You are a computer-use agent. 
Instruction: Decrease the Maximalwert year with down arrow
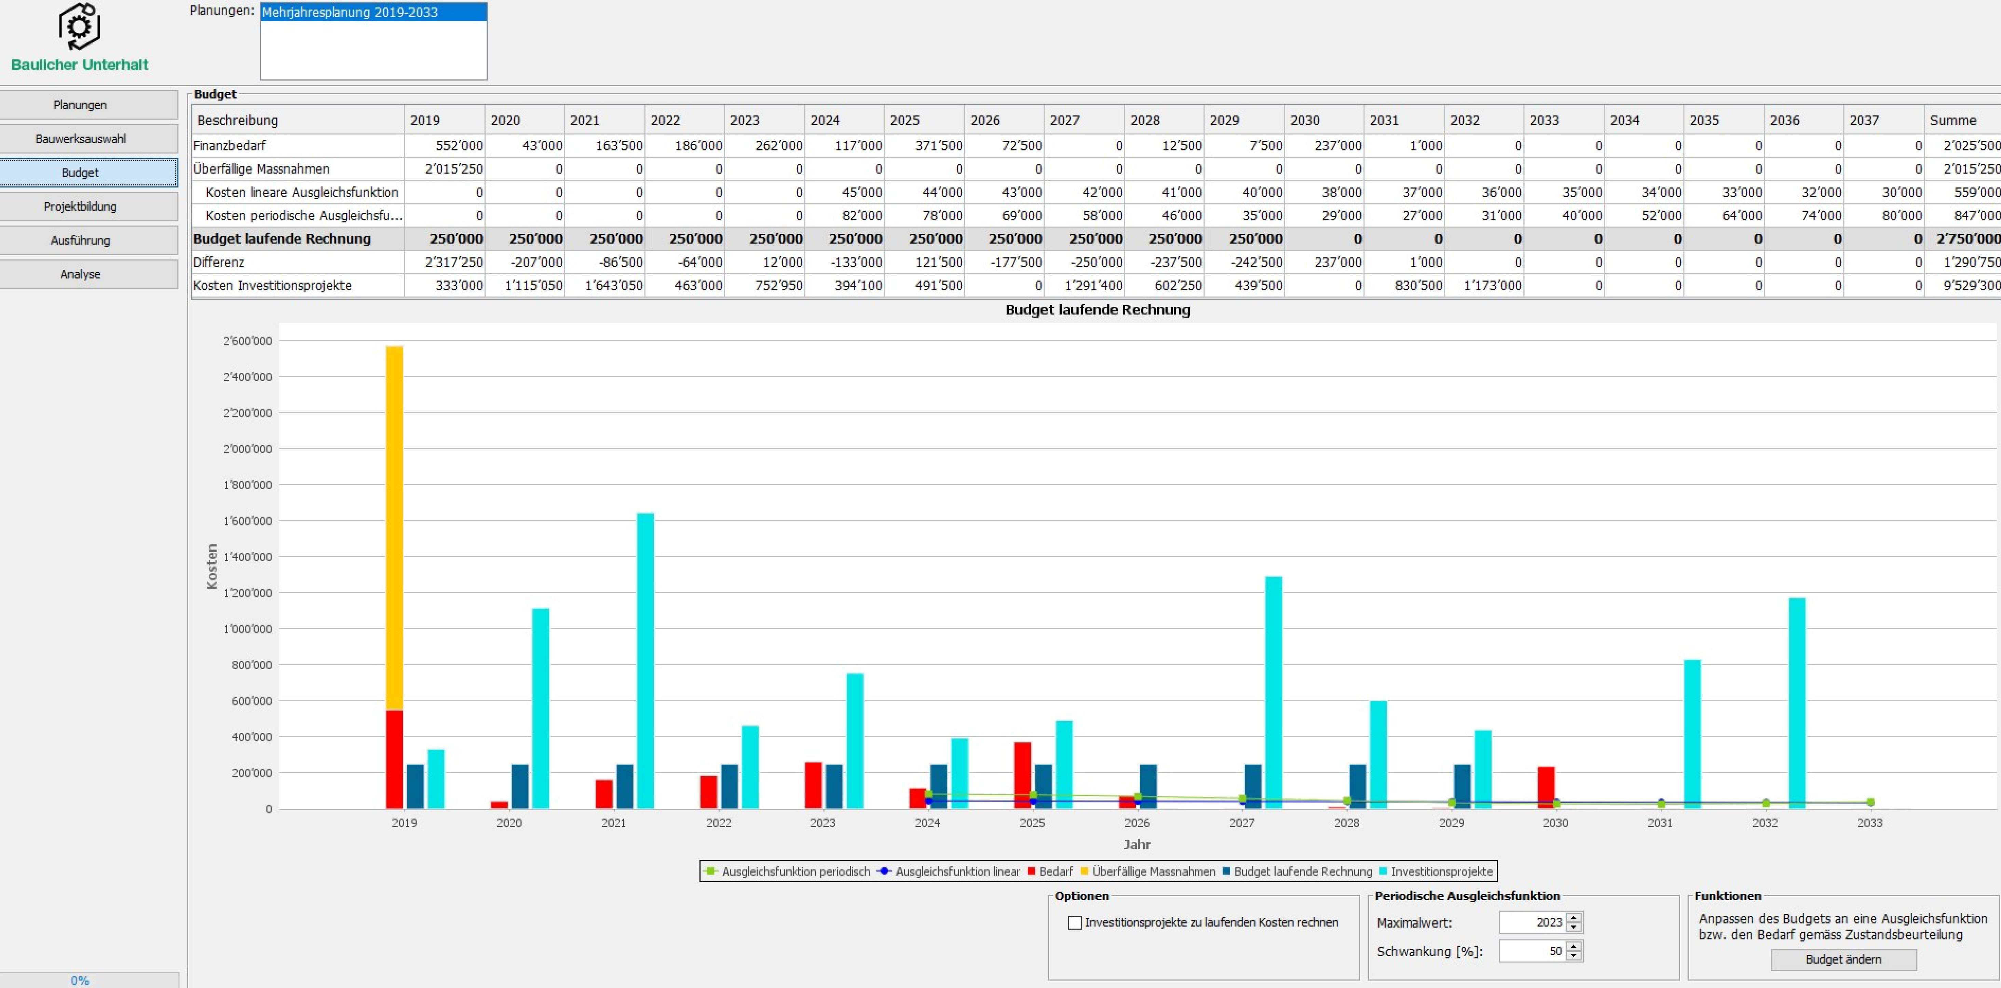click(x=1574, y=928)
